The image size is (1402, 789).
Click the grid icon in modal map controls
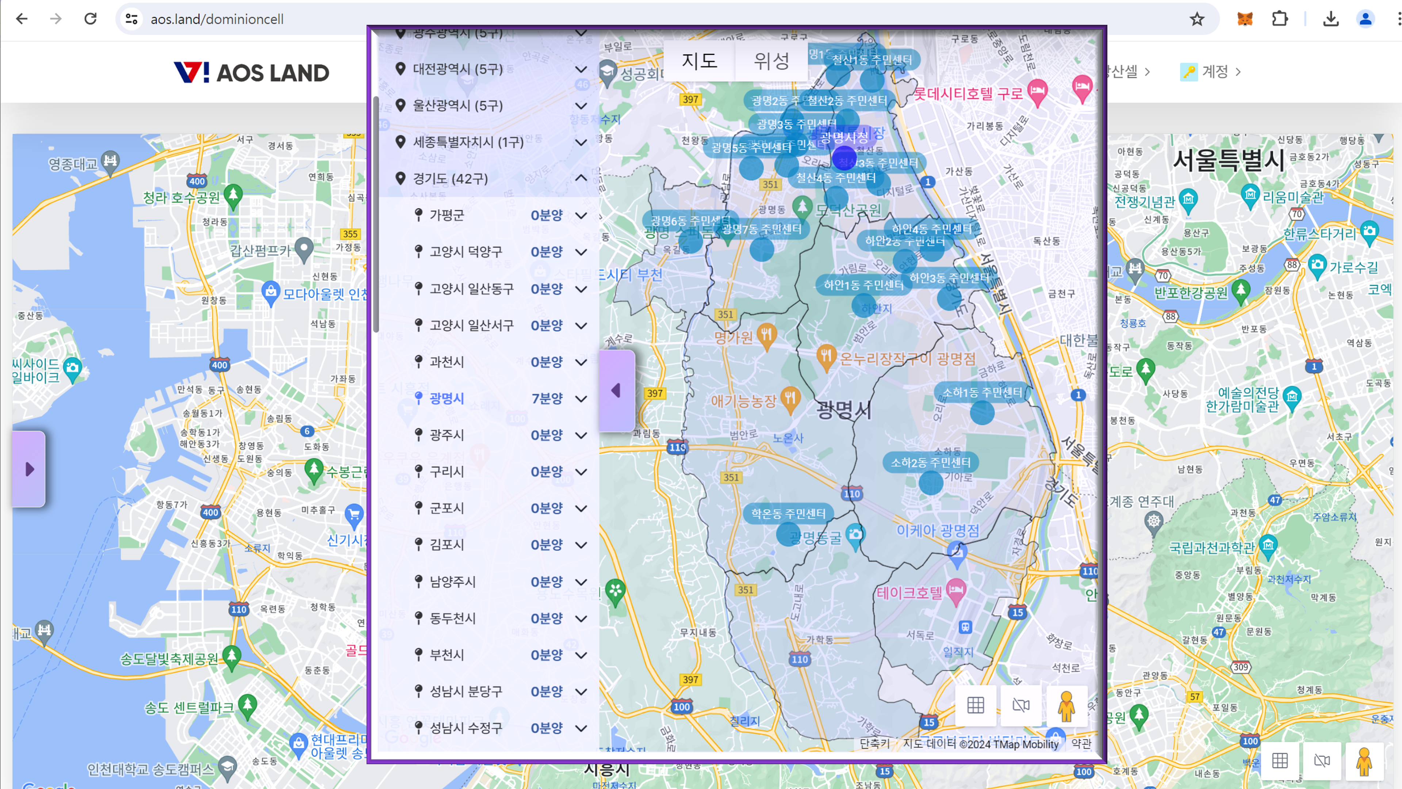[975, 706]
